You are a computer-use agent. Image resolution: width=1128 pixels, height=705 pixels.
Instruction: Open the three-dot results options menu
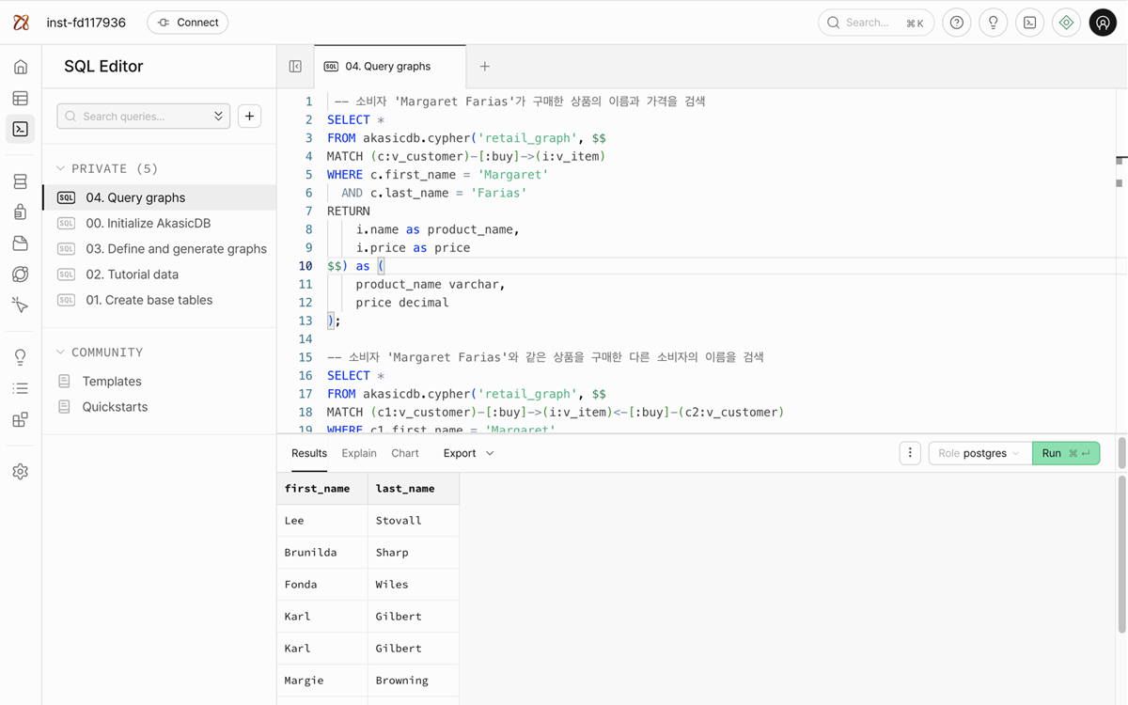click(x=910, y=453)
